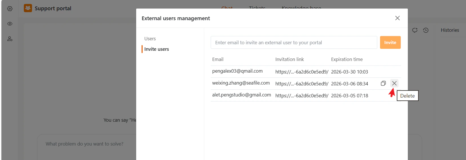
Task: Click invitation link in weixing.zhang row
Action: coord(302,84)
